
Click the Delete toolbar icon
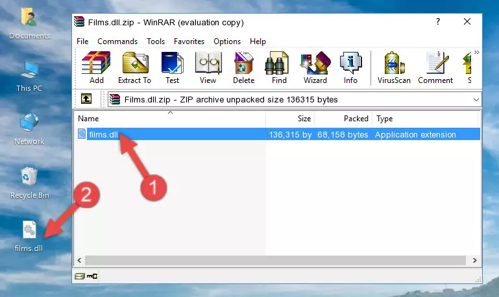coord(244,67)
